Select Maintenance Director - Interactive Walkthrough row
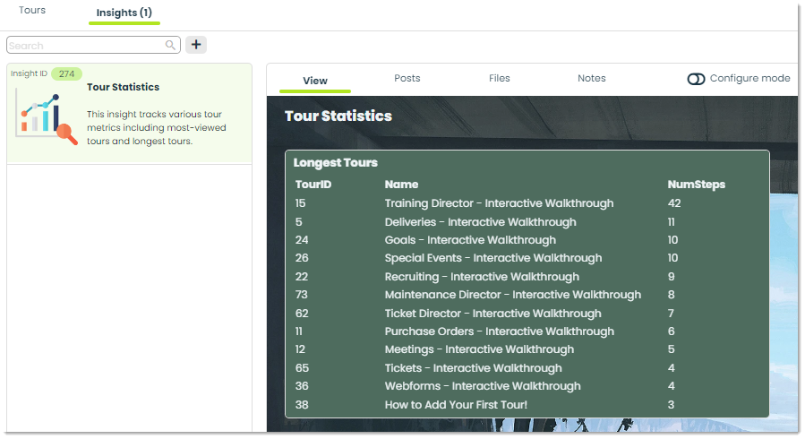This screenshot has height=439, width=805. coord(527,295)
